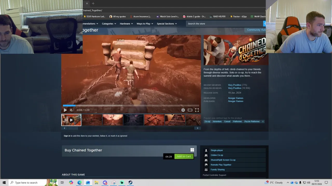Focus the Search the store field
Viewport: 332px width, 186px height.
point(225,24)
